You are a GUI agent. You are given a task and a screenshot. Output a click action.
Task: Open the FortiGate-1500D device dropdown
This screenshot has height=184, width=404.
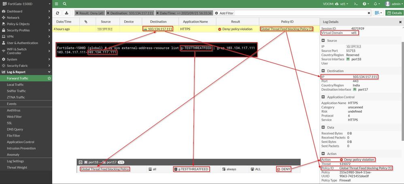click(26, 4)
